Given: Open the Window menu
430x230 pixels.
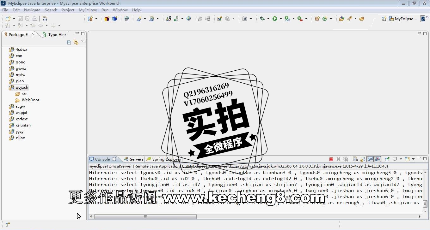Looking at the screenshot, I should 120,10.
